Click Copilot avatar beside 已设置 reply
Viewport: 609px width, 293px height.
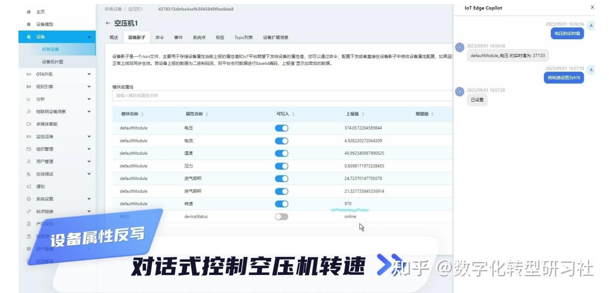click(x=460, y=91)
